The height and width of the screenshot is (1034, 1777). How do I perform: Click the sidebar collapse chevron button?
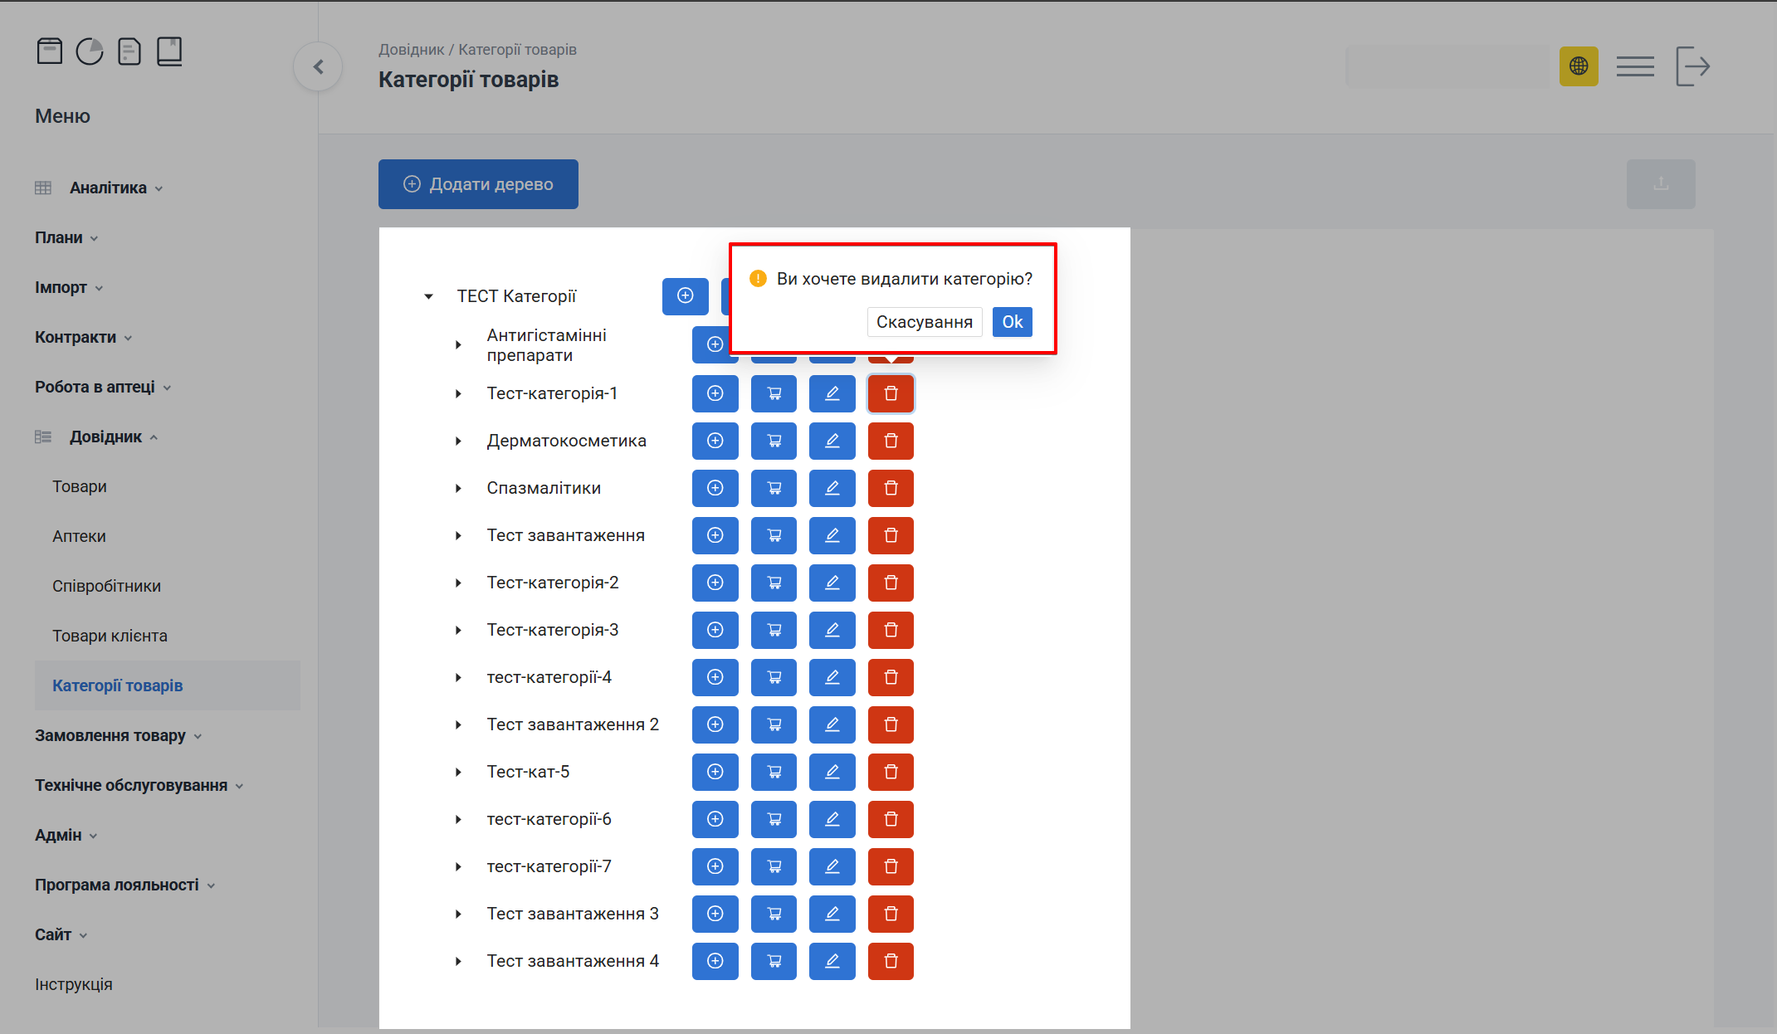(318, 67)
